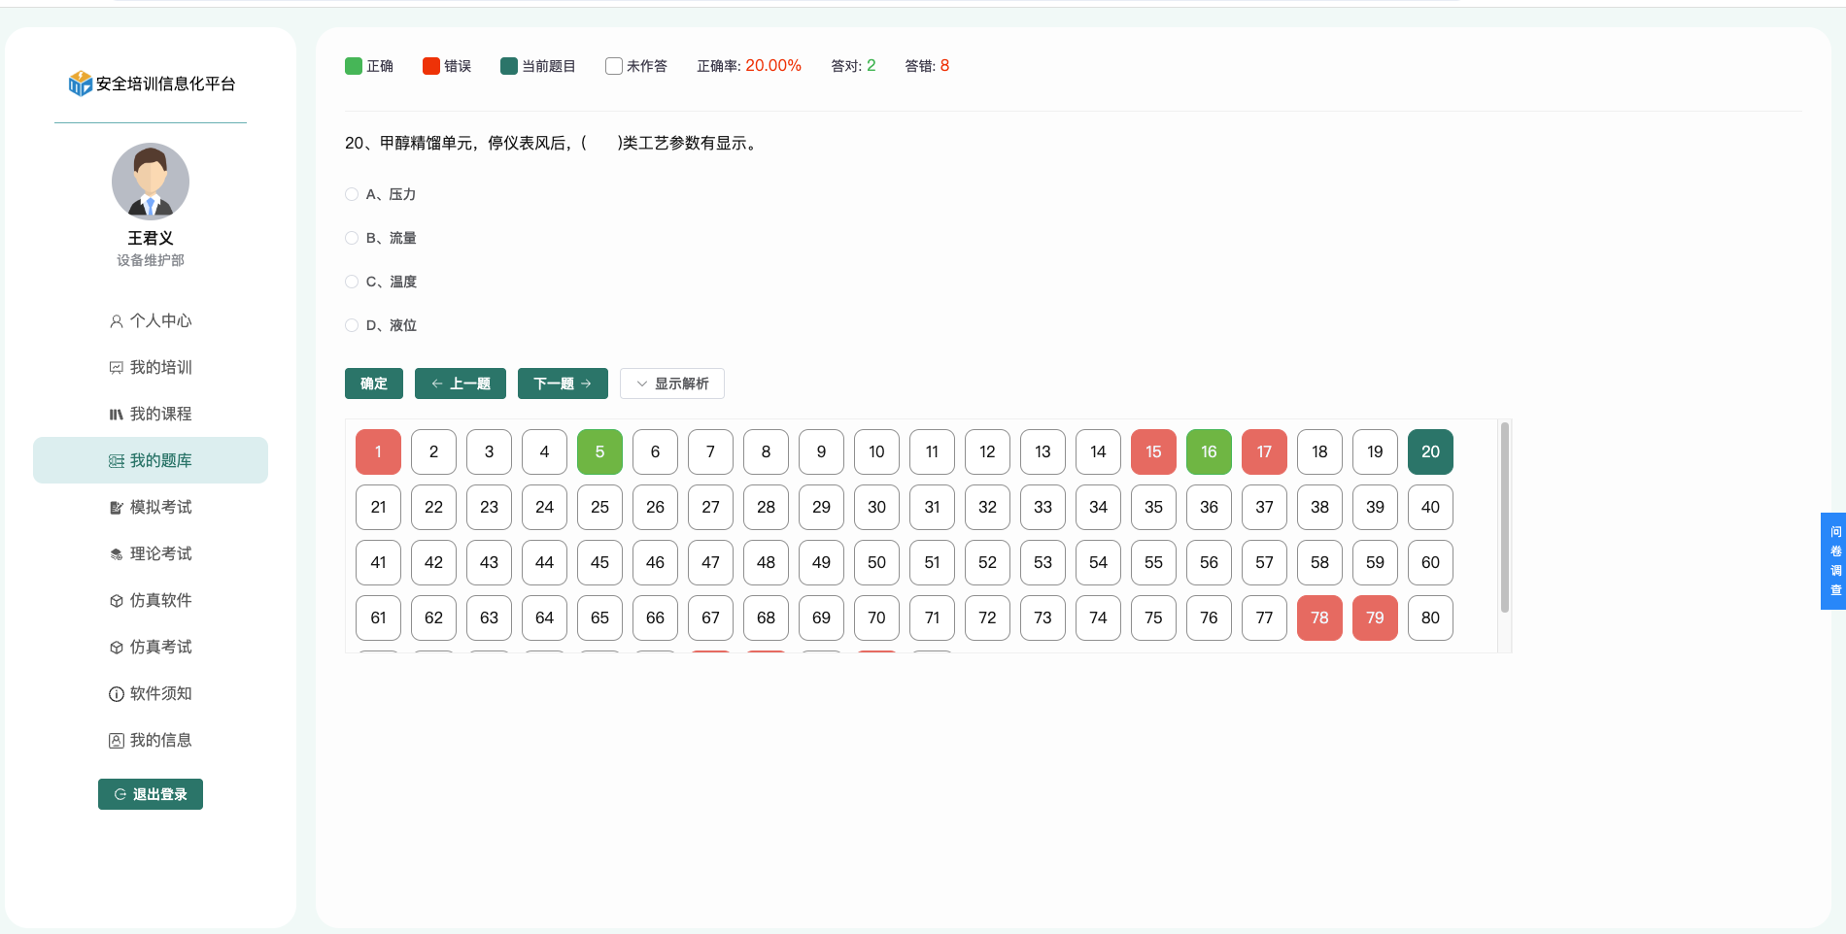Choose answer option D 液位
This screenshot has height=934, width=1846.
[352, 325]
